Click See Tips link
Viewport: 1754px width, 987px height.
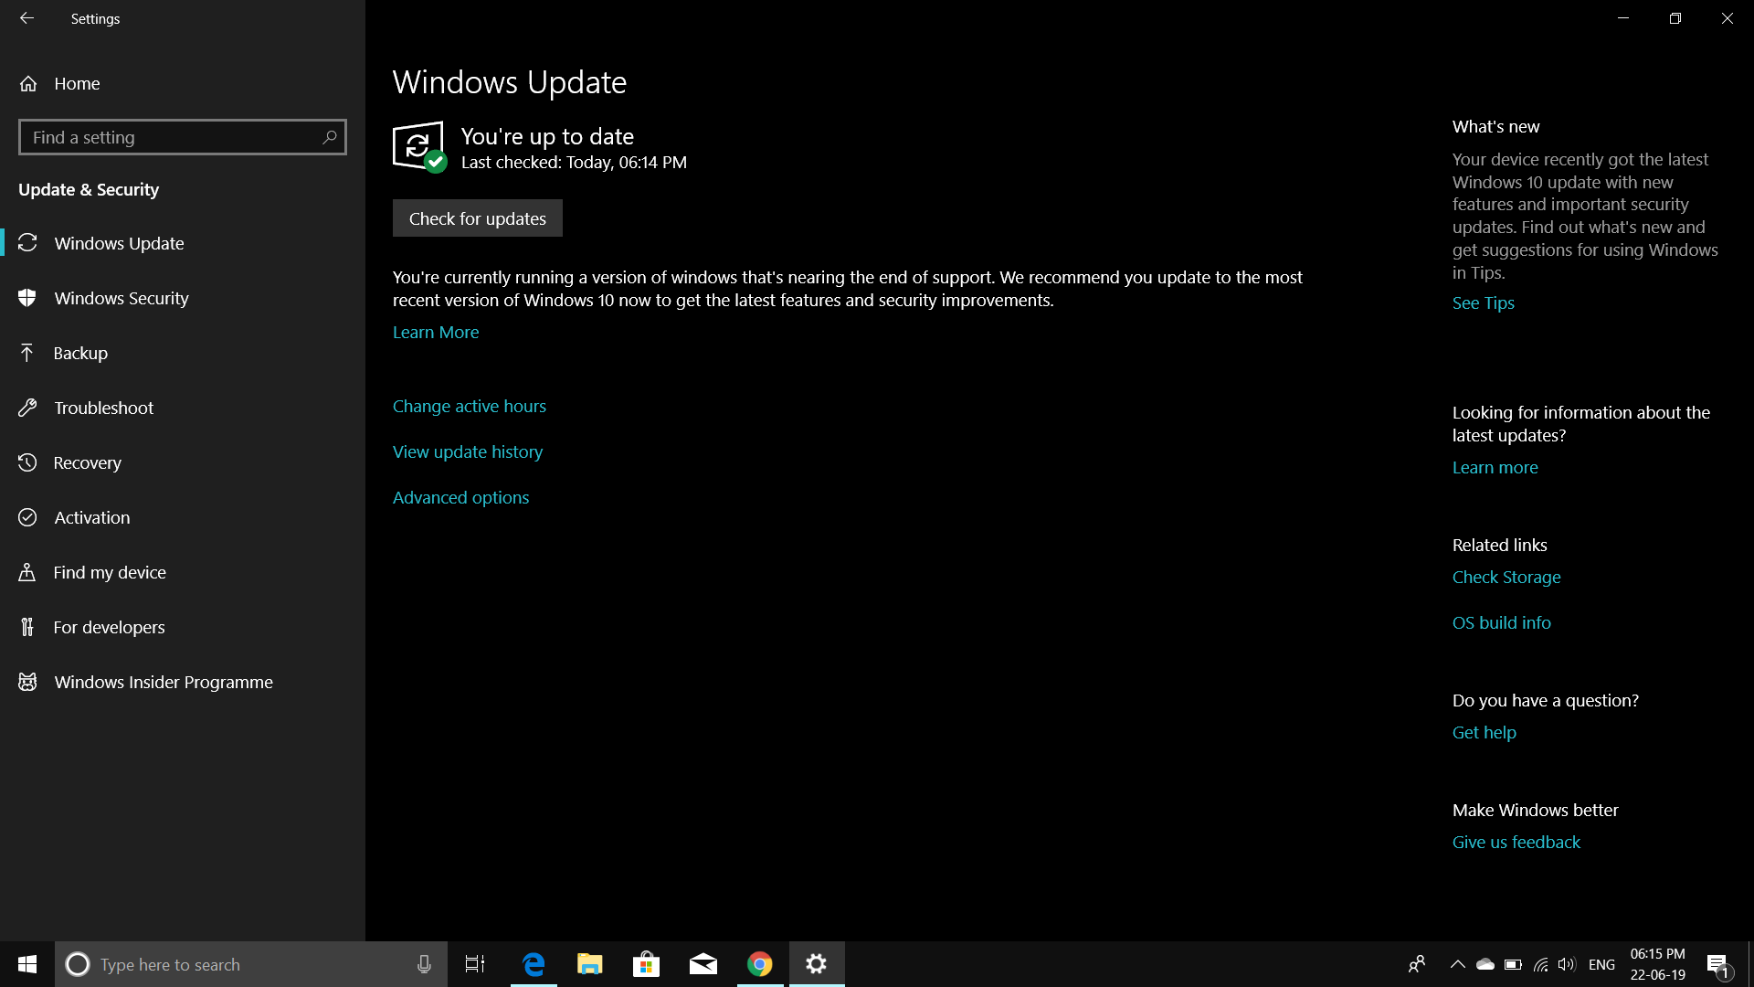1484,303
